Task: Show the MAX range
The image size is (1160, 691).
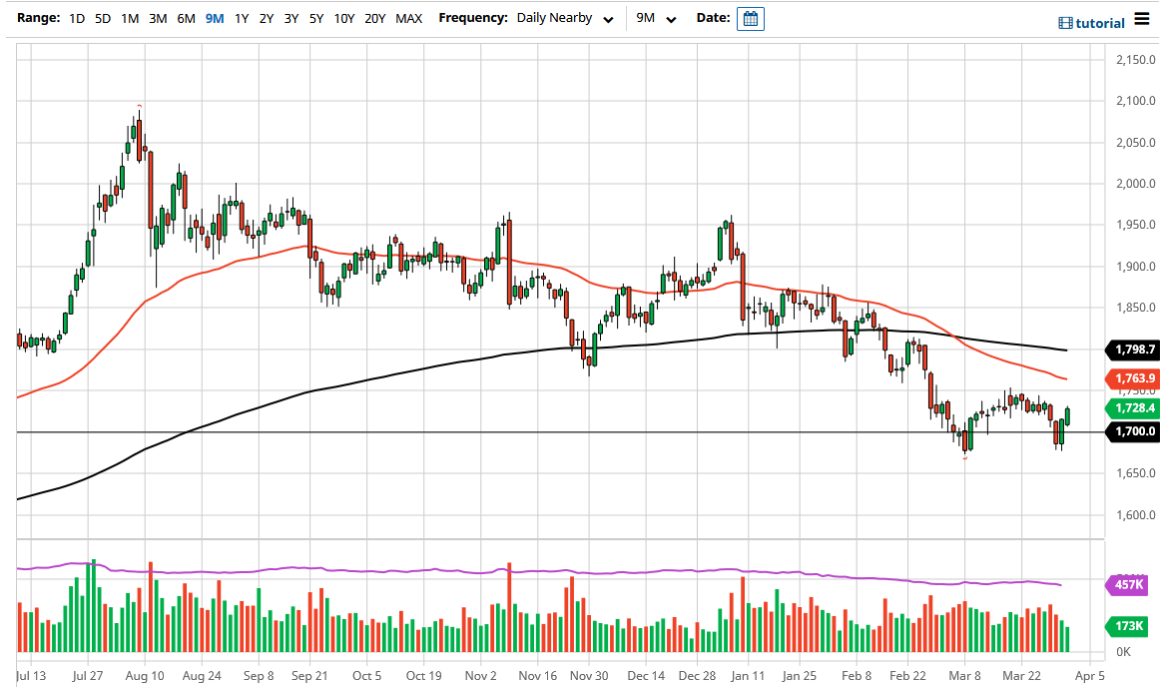Action: (x=409, y=19)
